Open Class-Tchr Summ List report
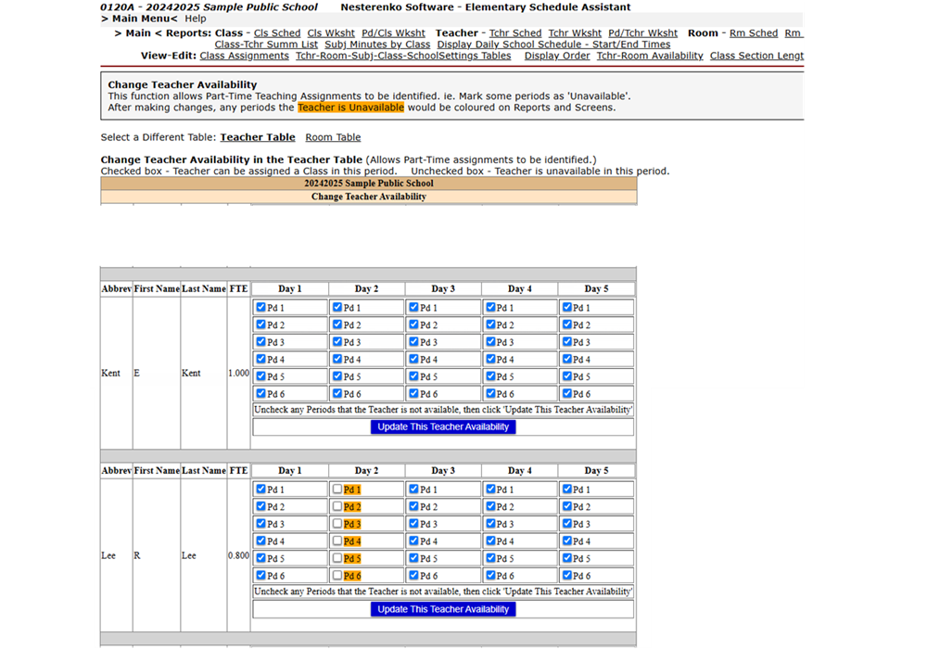The width and height of the screenshot is (927, 649). (x=266, y=45)
